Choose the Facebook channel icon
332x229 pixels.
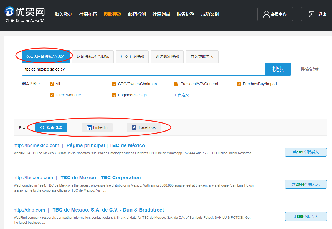pyautogui.click(x=134, y=128)
